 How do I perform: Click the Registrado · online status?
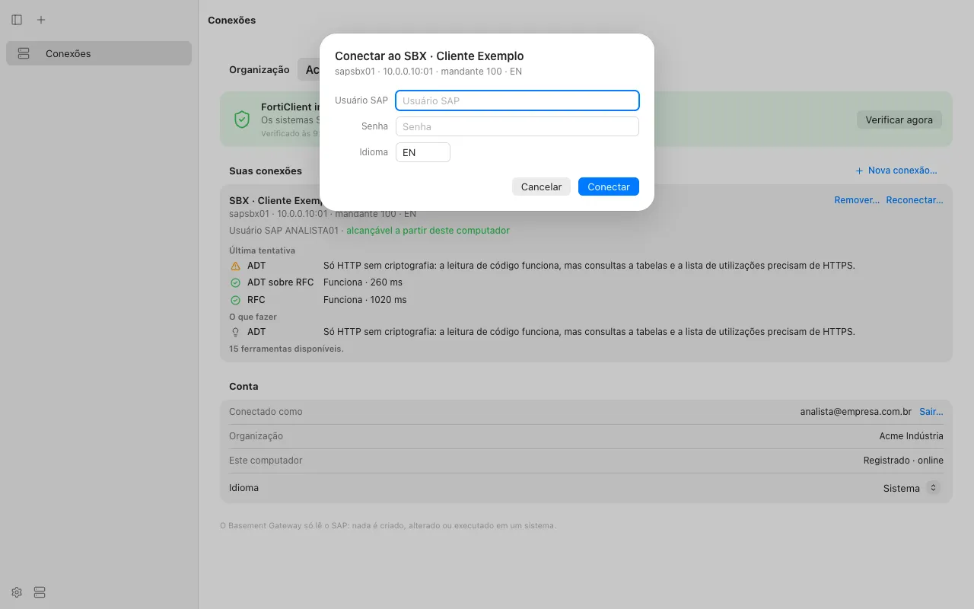coord(903,461)
